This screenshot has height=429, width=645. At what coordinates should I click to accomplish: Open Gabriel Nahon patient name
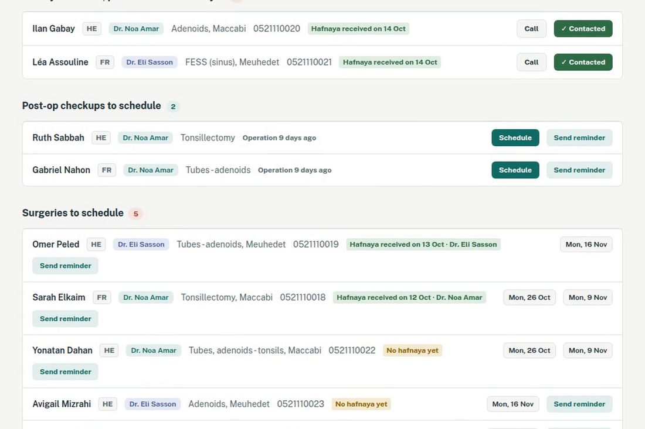[61, 170]
